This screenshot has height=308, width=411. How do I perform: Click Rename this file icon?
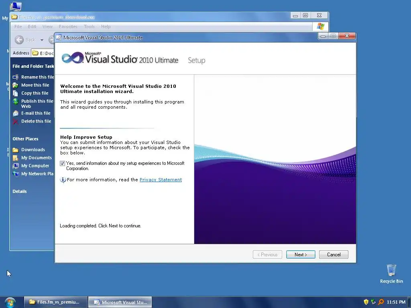16,77
